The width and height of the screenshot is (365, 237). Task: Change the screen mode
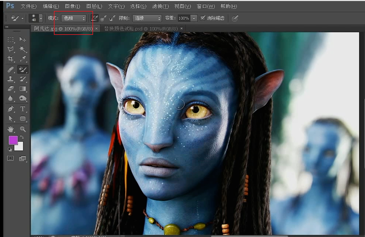22,158
